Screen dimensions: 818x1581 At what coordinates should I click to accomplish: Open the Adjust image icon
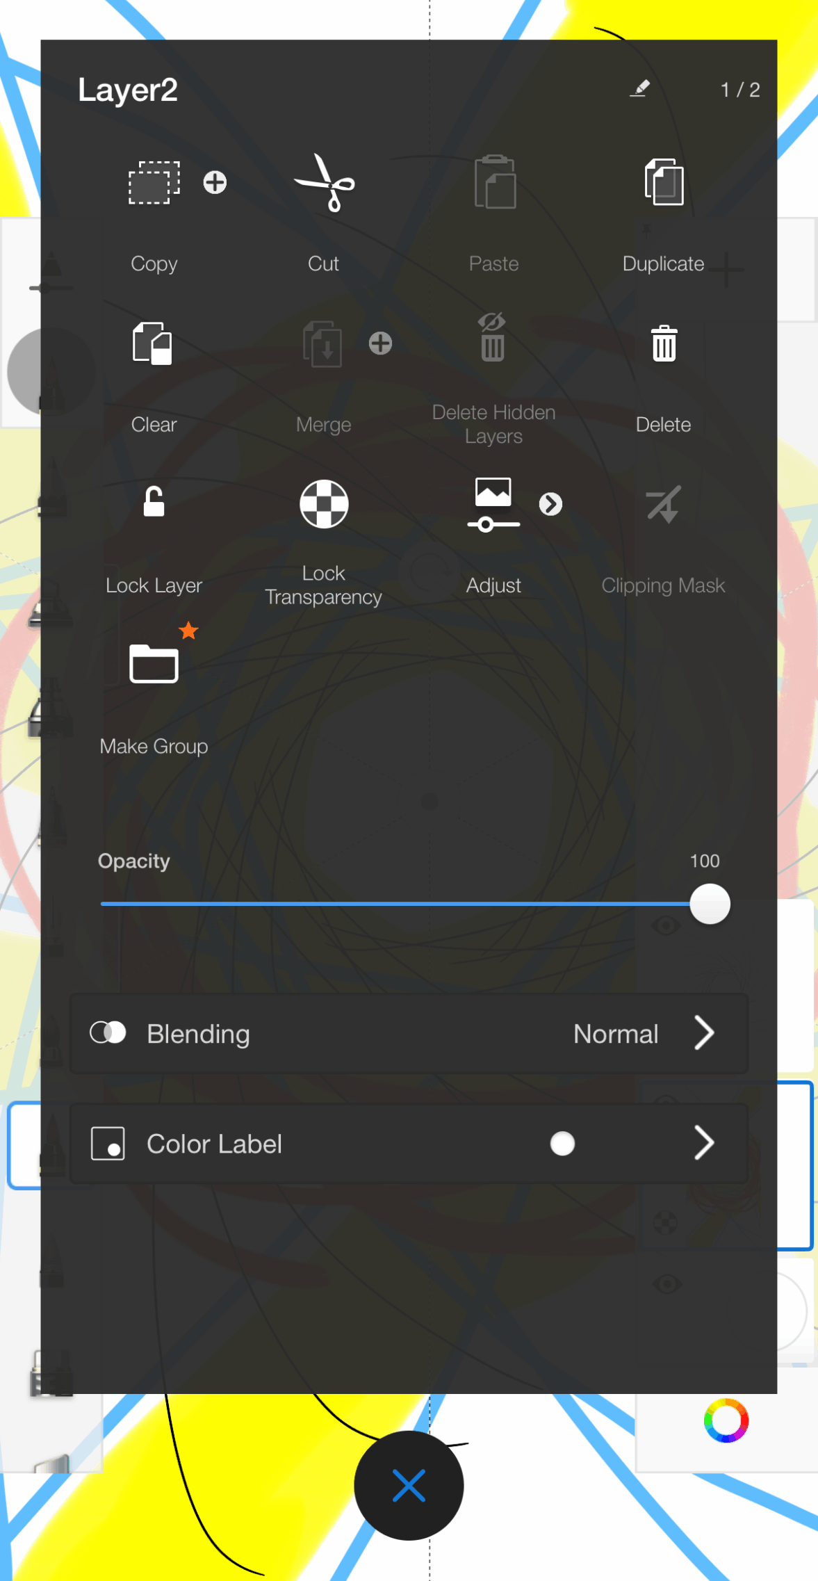click(493, 505)
